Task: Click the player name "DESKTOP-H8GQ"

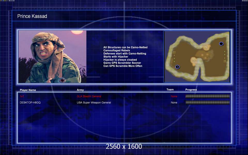Action: coord(30,103)
